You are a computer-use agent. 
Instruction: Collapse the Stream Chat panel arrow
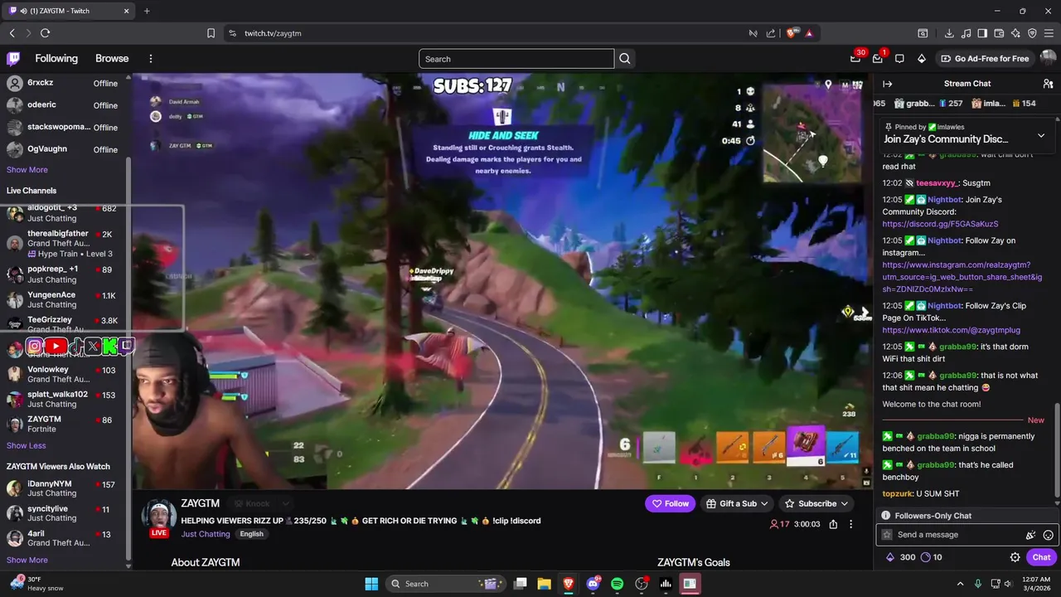[x=887, y=84]
